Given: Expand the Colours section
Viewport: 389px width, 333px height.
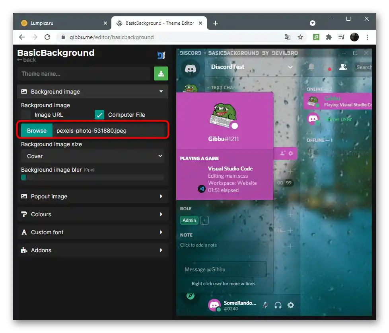Looking at the screenshot, I should 93,214.
